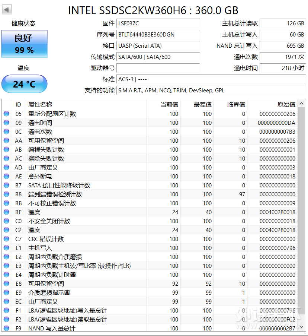Click the previous disk arrow button
The width and height of the screenshot is (308, 336).
coord(7,10)
